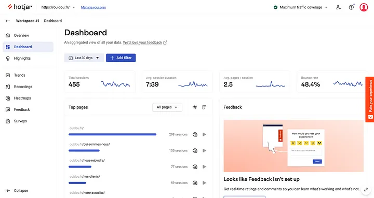
Task: Open the user profile avatar
Action: pyautogui.click(x=364, y=7)
